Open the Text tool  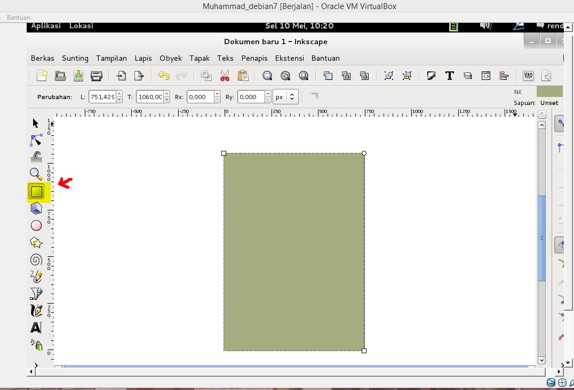(36, 327)
